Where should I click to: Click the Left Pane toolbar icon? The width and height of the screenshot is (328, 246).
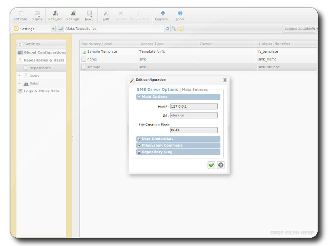(x=20, y=14)
